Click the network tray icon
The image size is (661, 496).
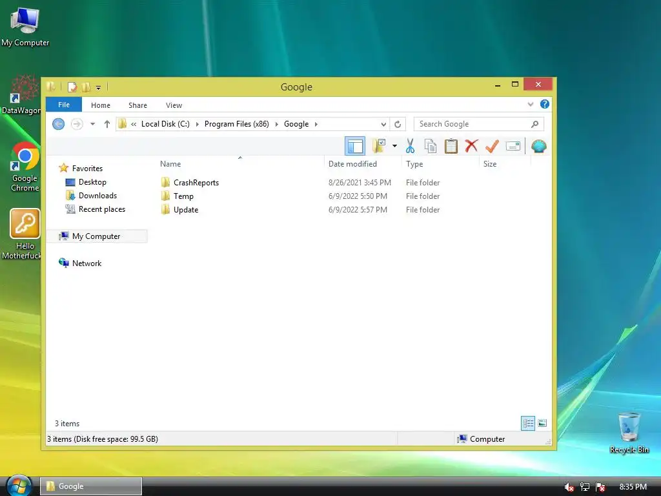point(585,487)
